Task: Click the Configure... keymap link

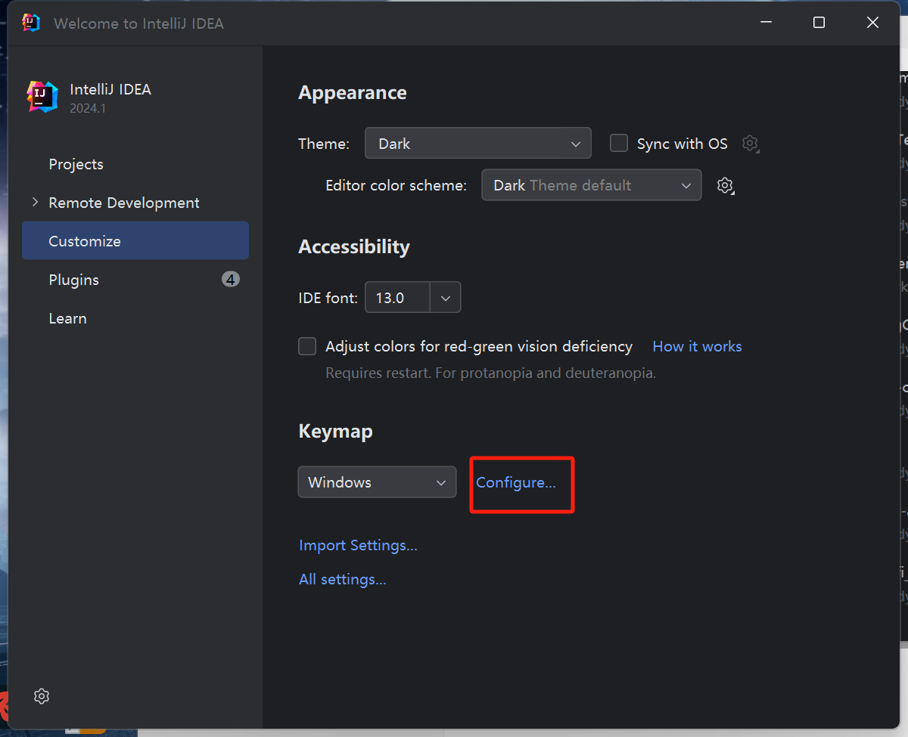Action: coord(516,482)
